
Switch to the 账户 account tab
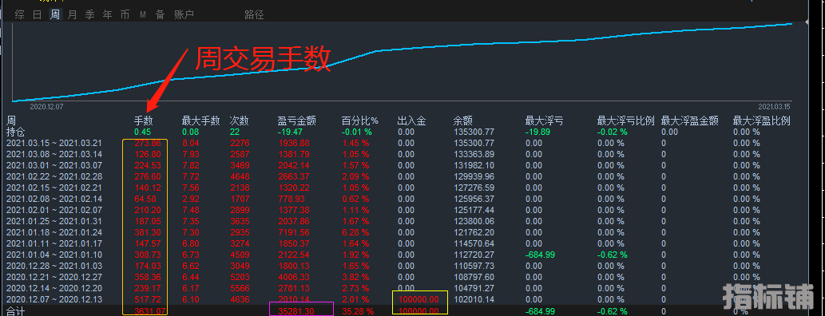[x=184, y=14]
